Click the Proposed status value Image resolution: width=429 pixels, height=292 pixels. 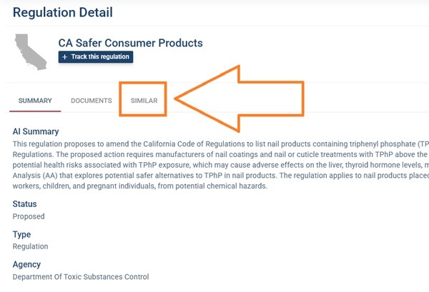(x=29, y=216)
